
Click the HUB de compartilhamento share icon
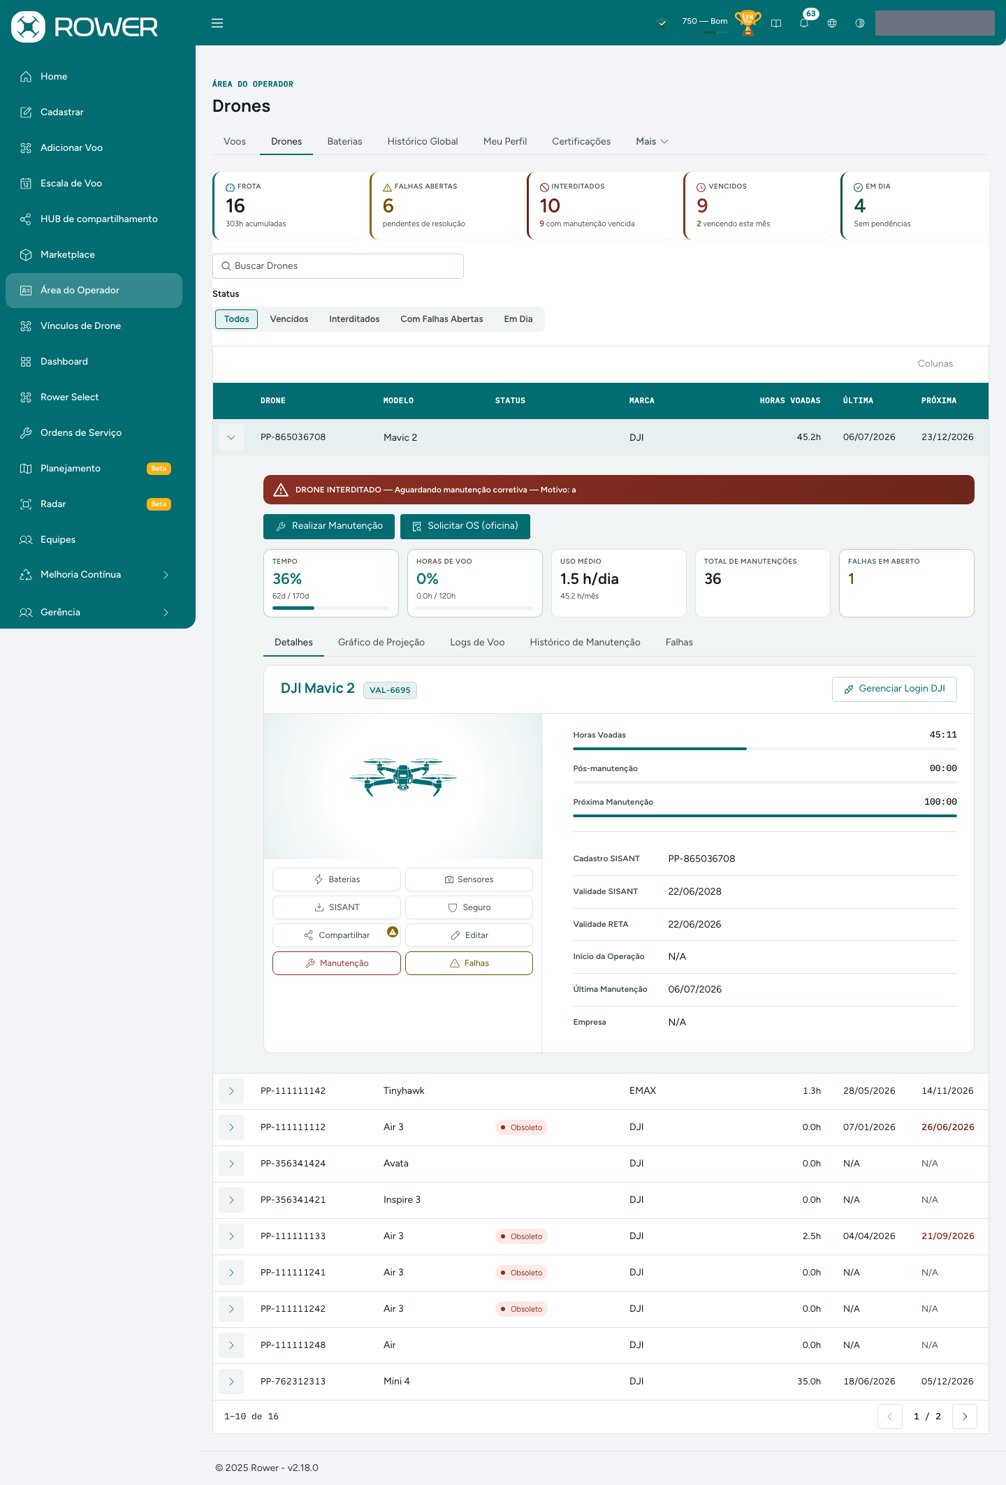(26, 219)
